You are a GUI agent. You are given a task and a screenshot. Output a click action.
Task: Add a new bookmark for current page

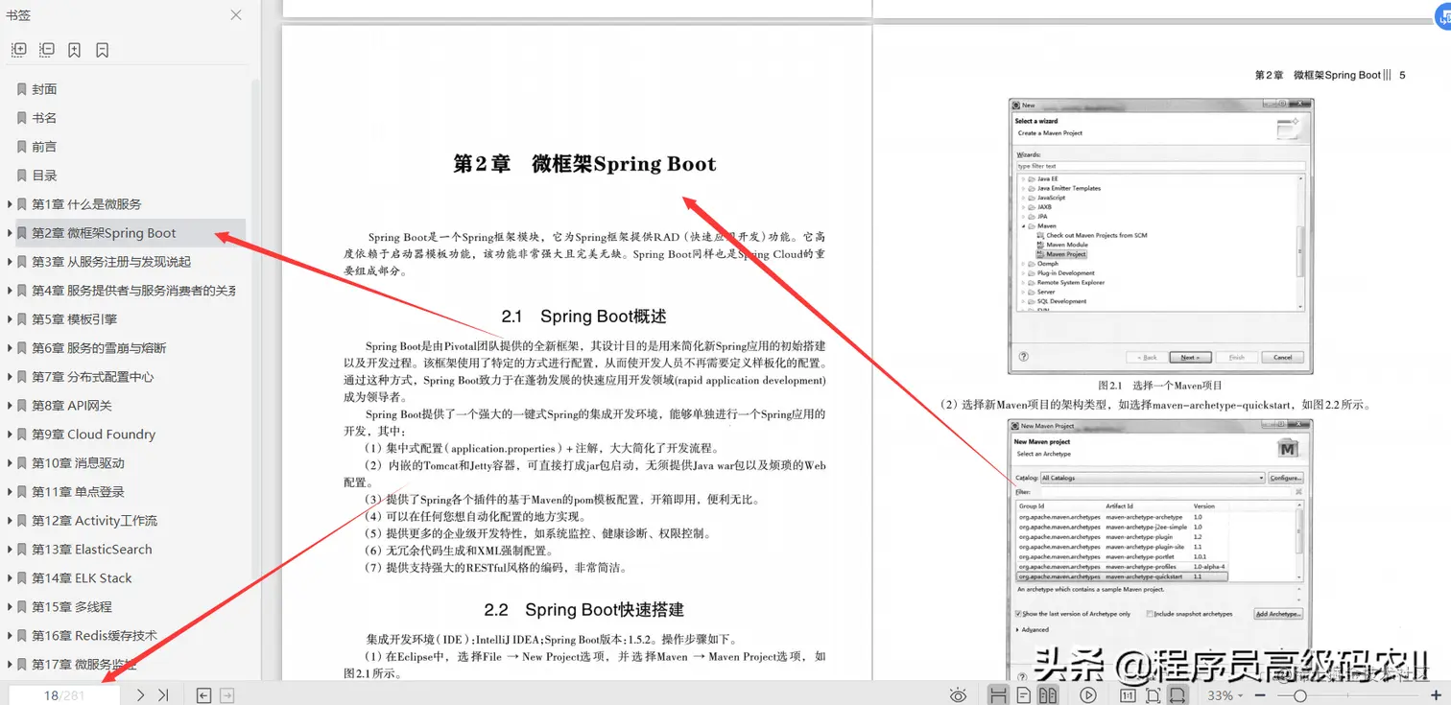click(74, 49)
